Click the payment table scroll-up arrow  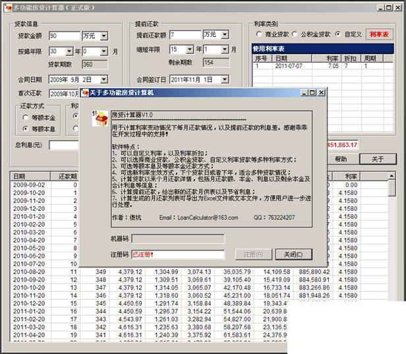(x=391, y=176)
